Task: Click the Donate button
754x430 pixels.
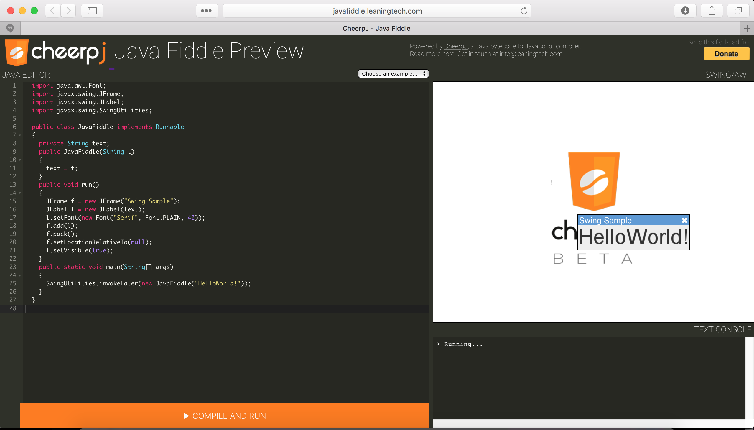Action: click(x=726, y=54)
